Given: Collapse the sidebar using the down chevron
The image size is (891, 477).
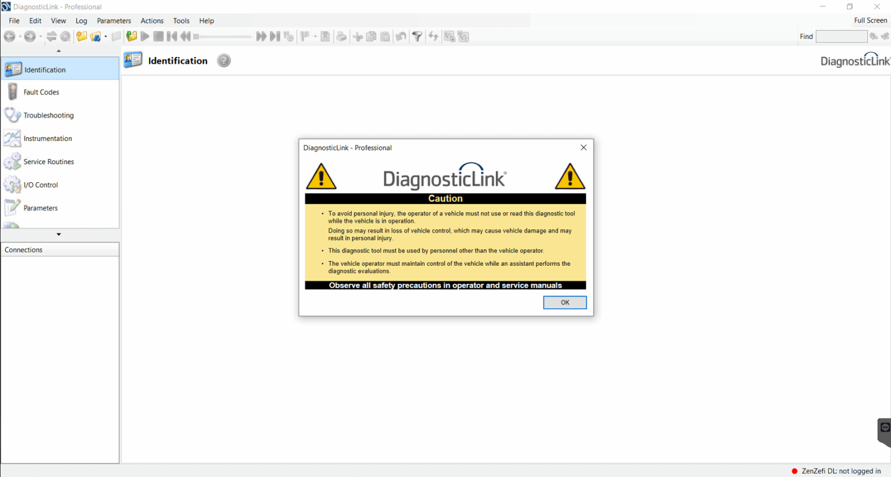Looking at the screenshot, I should click(x=58, y=234).
